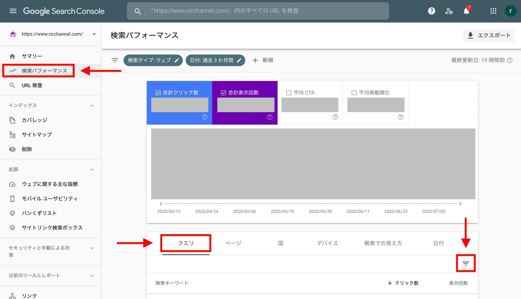This screenshot has width=521, height=299.
Task: Click the サイトマップ tree icon
Action: pos(12,134)
